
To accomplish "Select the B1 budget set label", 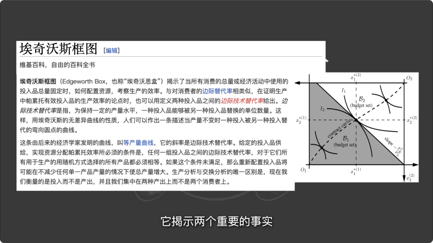I will [x=345, y=141].
